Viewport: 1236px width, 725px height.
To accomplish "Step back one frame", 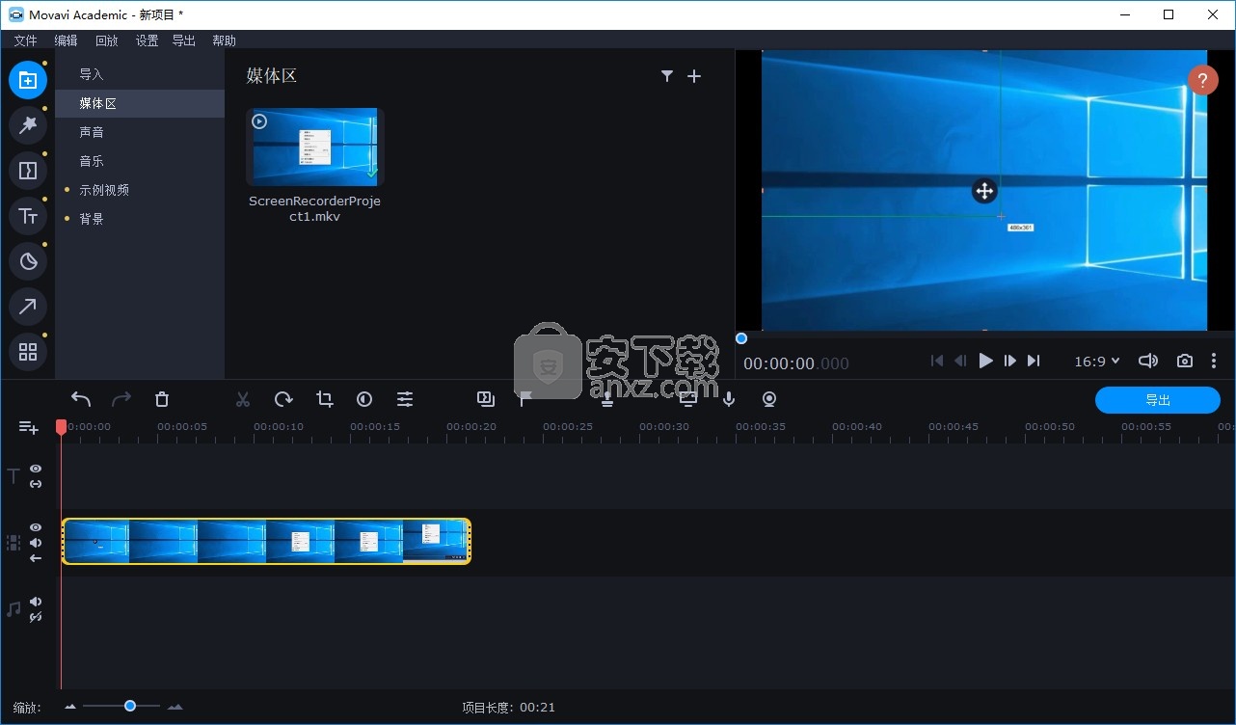I will 960,361.
